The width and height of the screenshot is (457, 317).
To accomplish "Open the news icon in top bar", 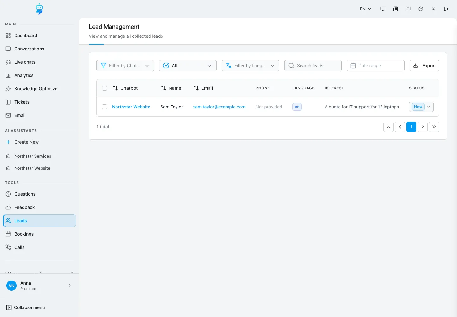I will tap(395, 9).
